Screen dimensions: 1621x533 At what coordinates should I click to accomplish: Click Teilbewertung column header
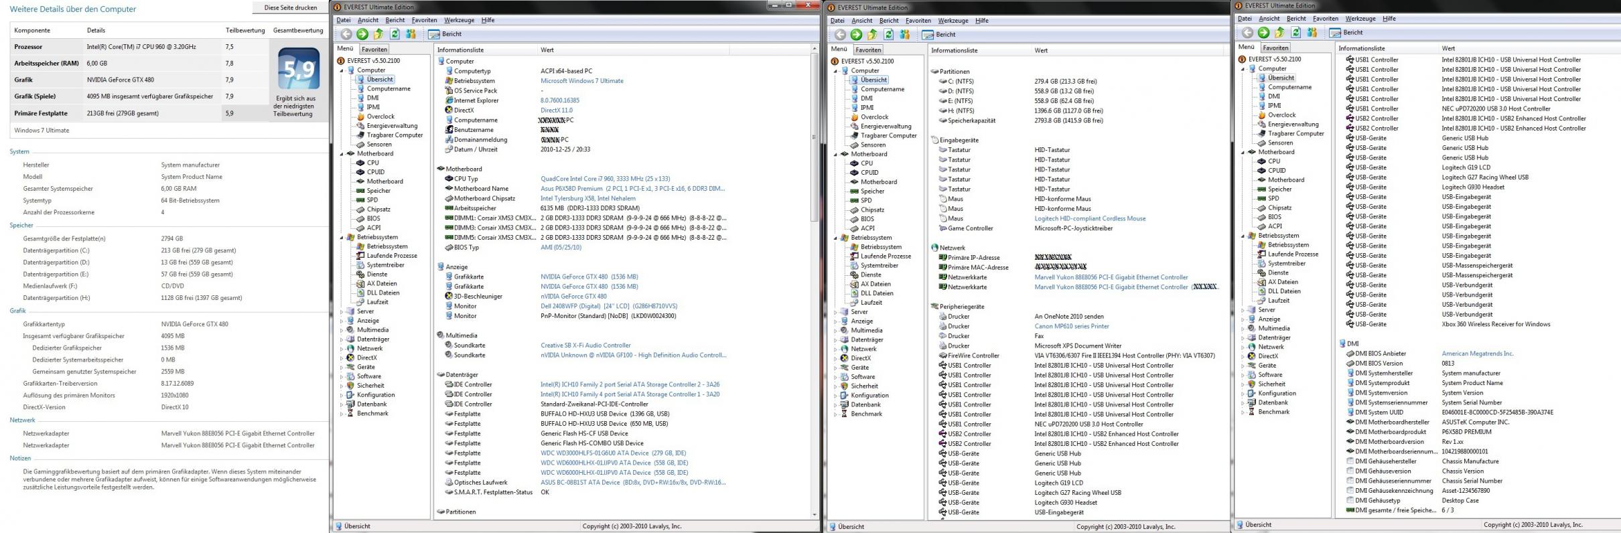click(x=245, y=30)
